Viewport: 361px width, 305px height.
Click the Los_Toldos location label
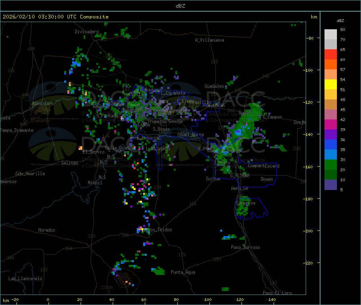(x=160, y=230)
